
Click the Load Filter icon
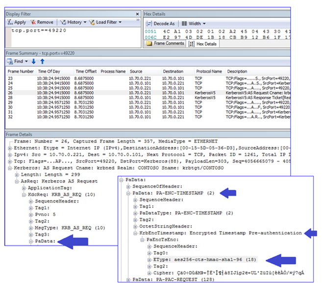(x=92, y=22)
